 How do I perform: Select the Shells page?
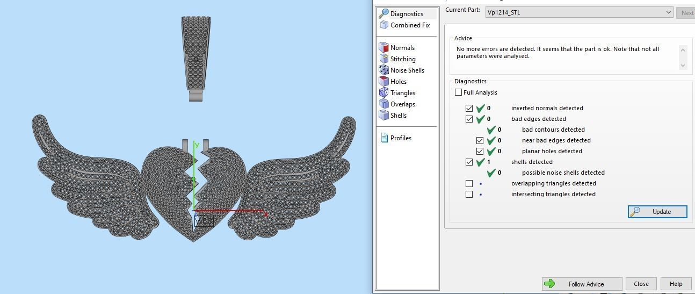click(x=399, y=115)
